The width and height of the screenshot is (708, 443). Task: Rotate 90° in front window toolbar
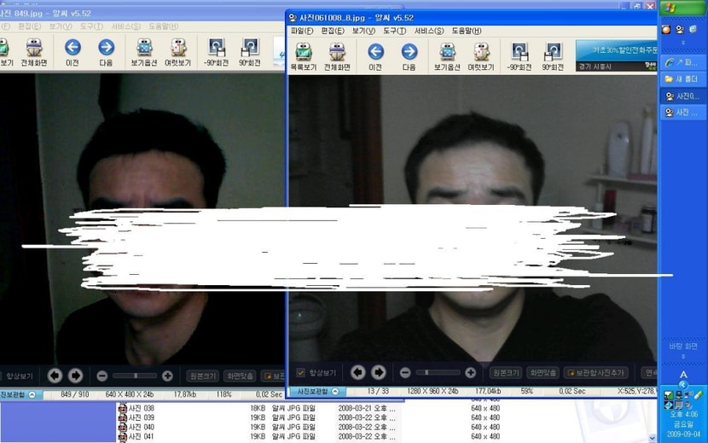(553, 57)
